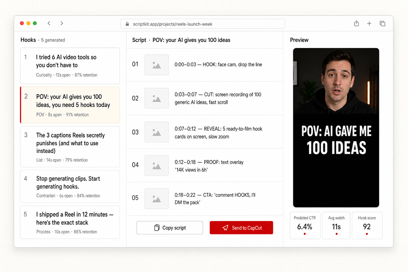Click scene number 04
Image resolution: width=408 pixels, height=272 pixels.
pos(135,165)
